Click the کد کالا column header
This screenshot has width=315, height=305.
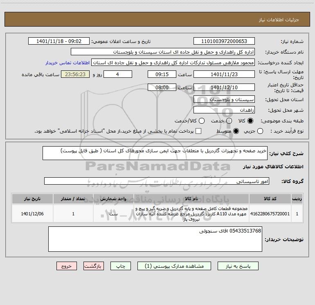tap(270, 199)
